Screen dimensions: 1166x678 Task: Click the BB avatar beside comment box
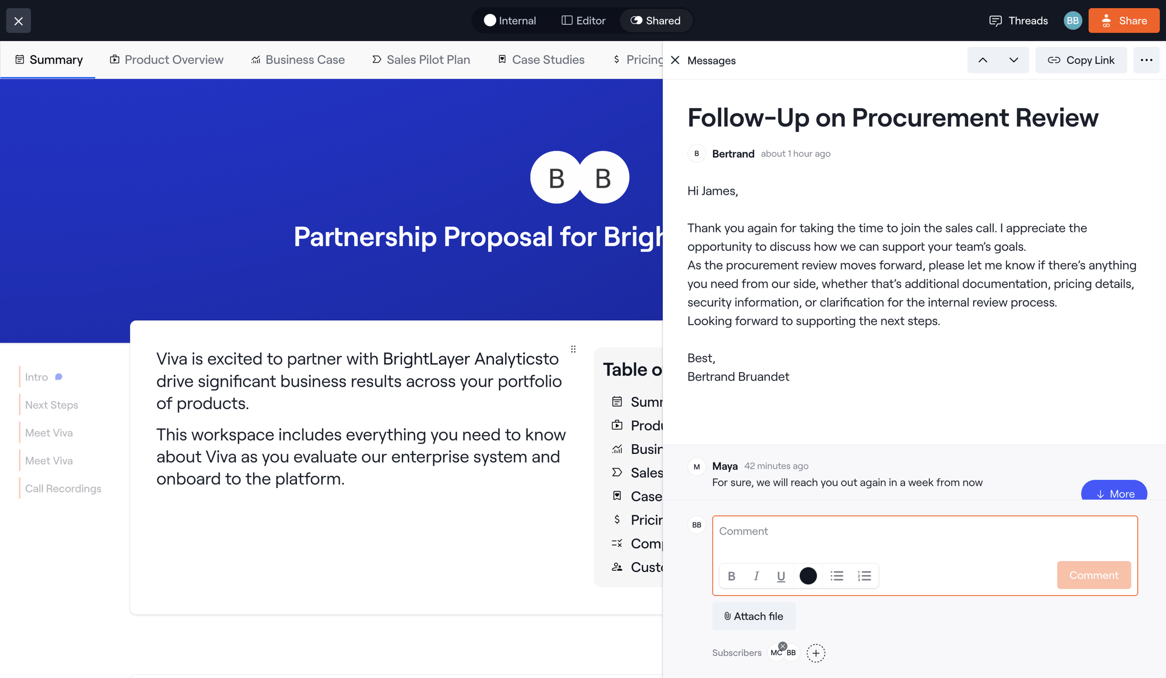697,525
